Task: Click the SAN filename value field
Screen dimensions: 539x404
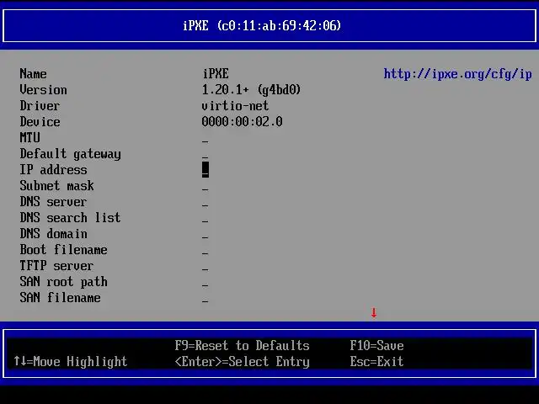Action: click(x=205, y=301)
